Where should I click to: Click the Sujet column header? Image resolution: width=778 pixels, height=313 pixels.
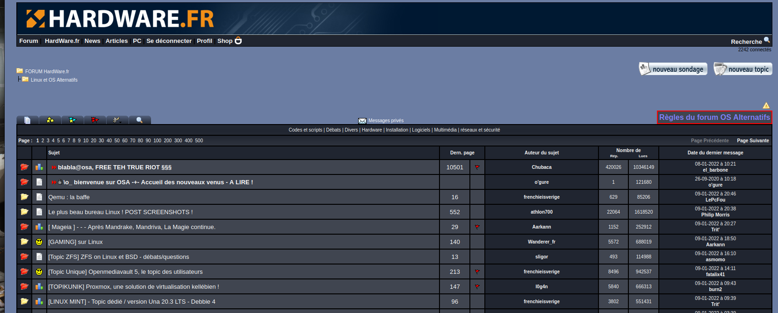pos(54,153)
